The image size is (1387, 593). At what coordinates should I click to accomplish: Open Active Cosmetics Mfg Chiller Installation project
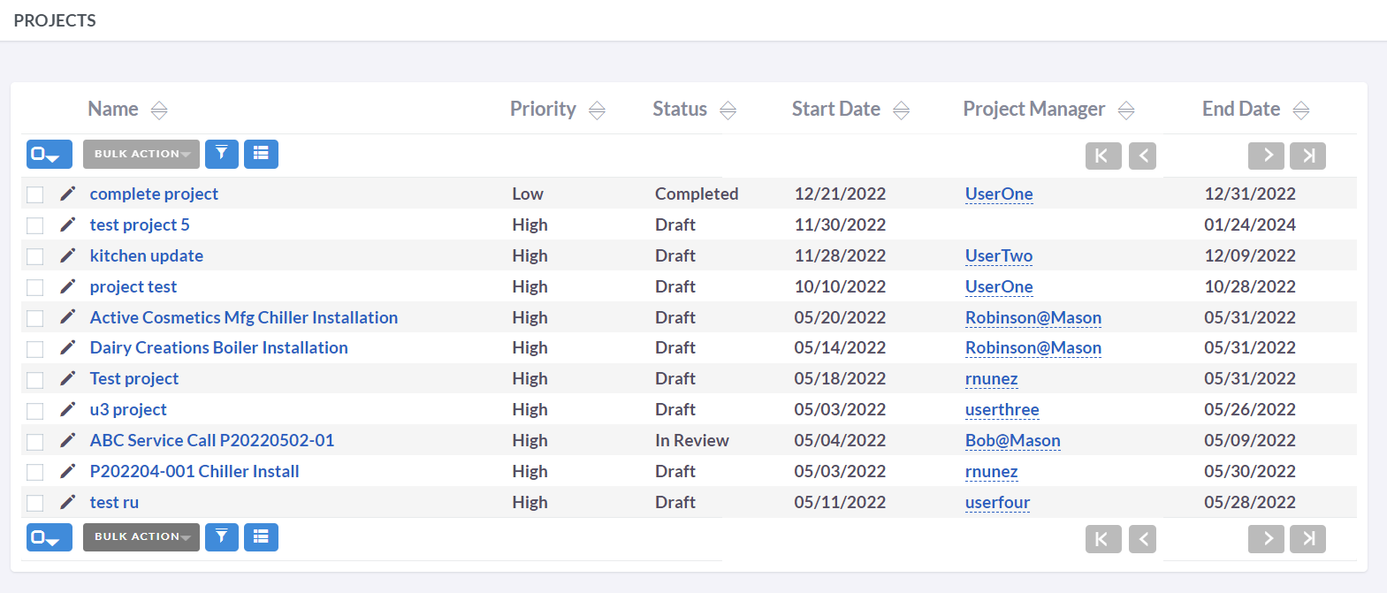(243, 317)
